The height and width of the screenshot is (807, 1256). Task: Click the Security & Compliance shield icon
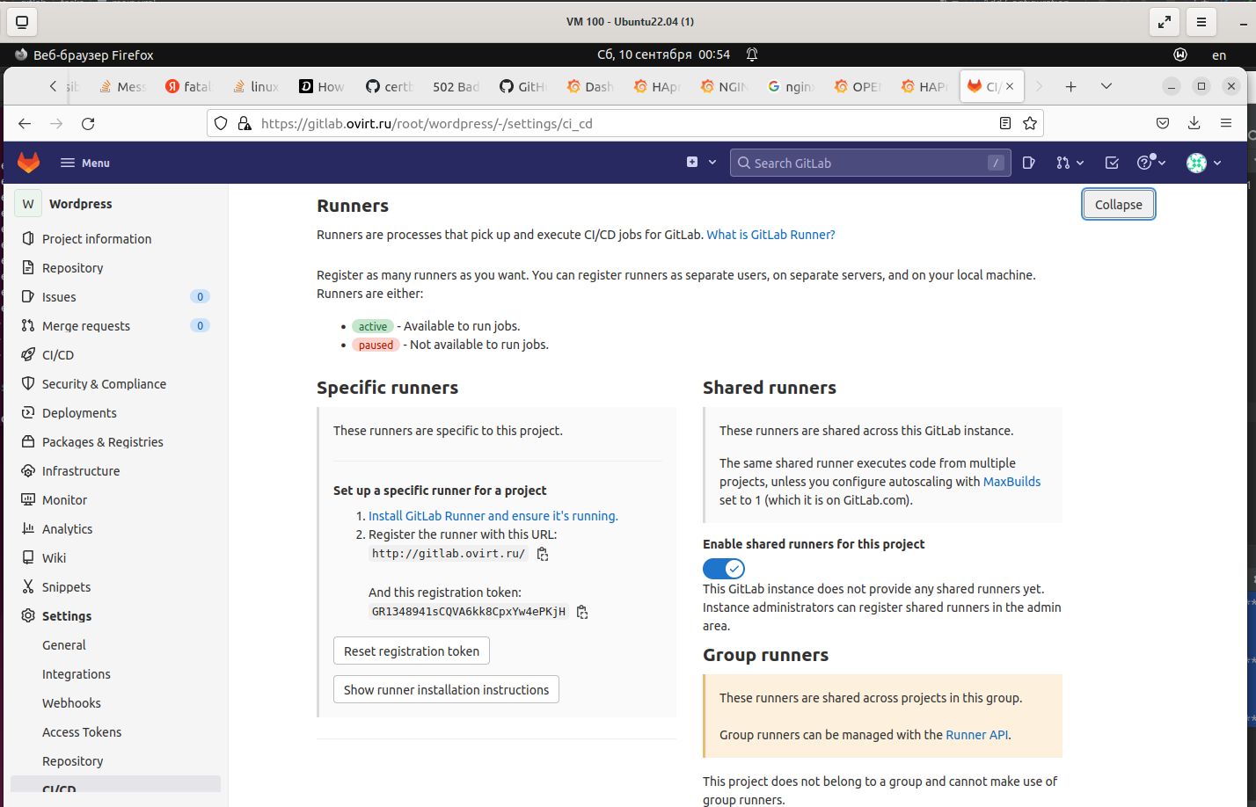coord(28,384)
